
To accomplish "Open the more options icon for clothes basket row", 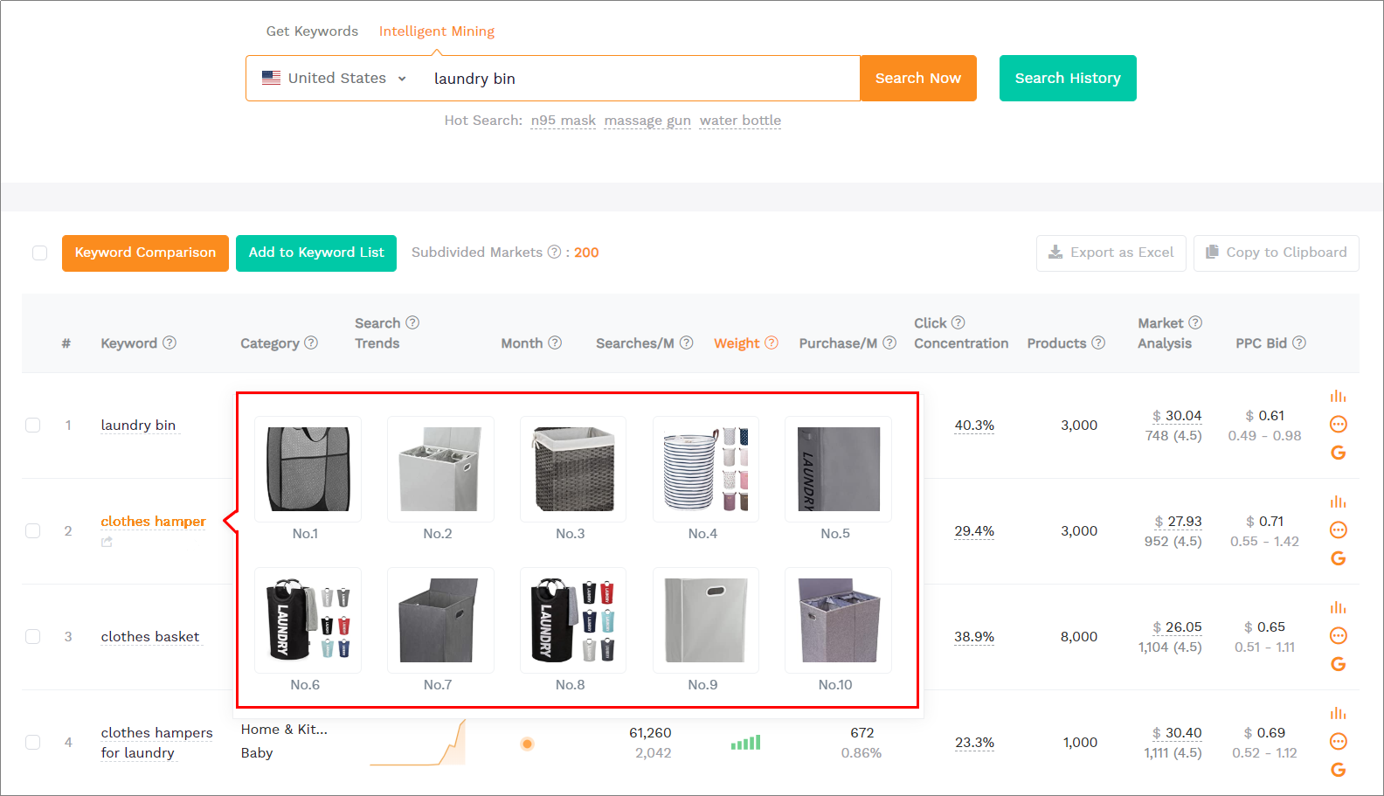I will pos(1338,636).
